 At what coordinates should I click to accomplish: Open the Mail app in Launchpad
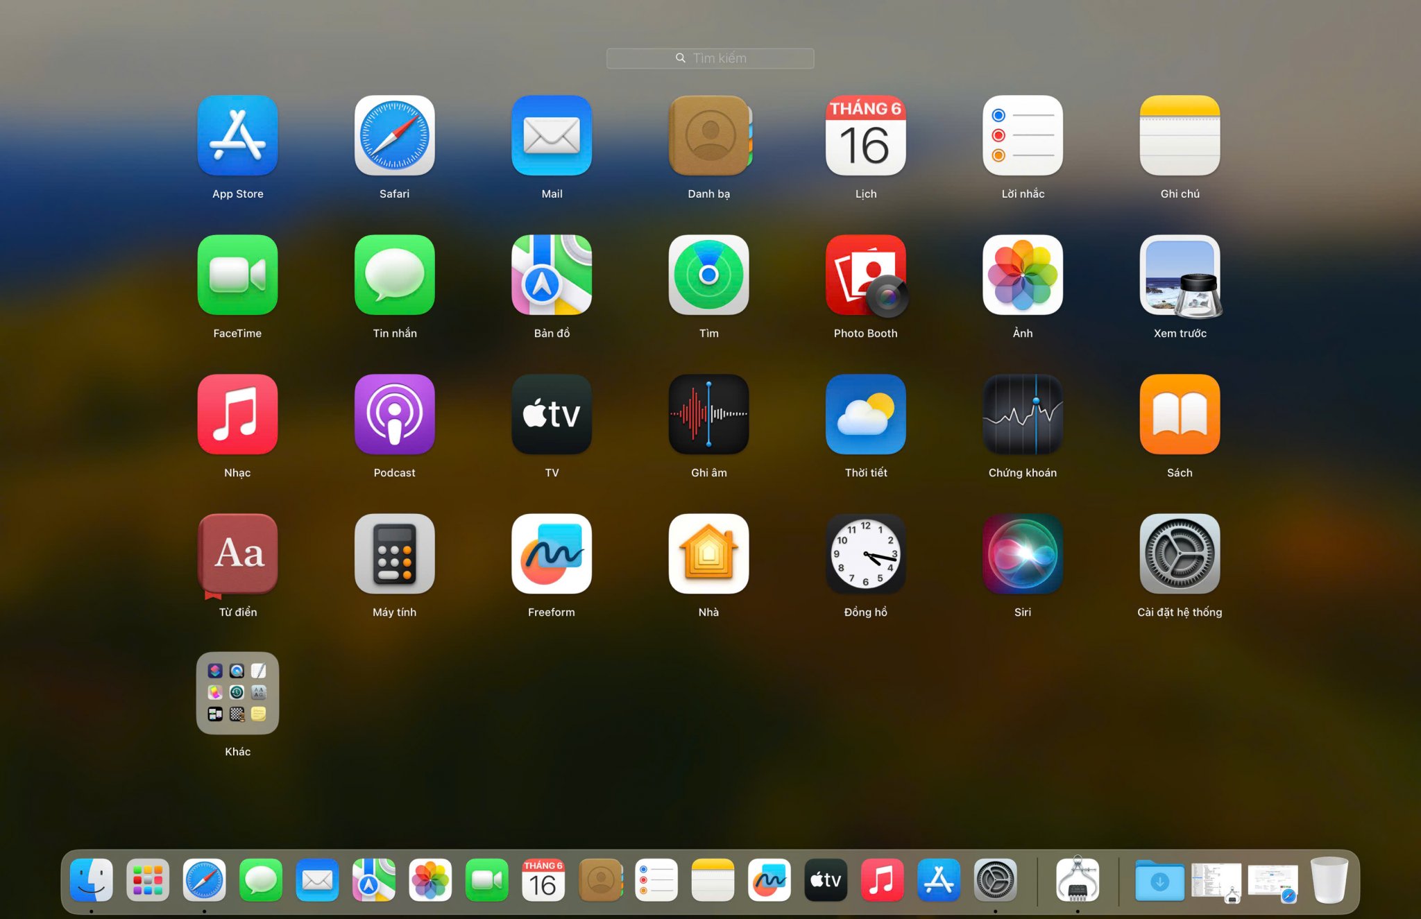click(552, 136)
